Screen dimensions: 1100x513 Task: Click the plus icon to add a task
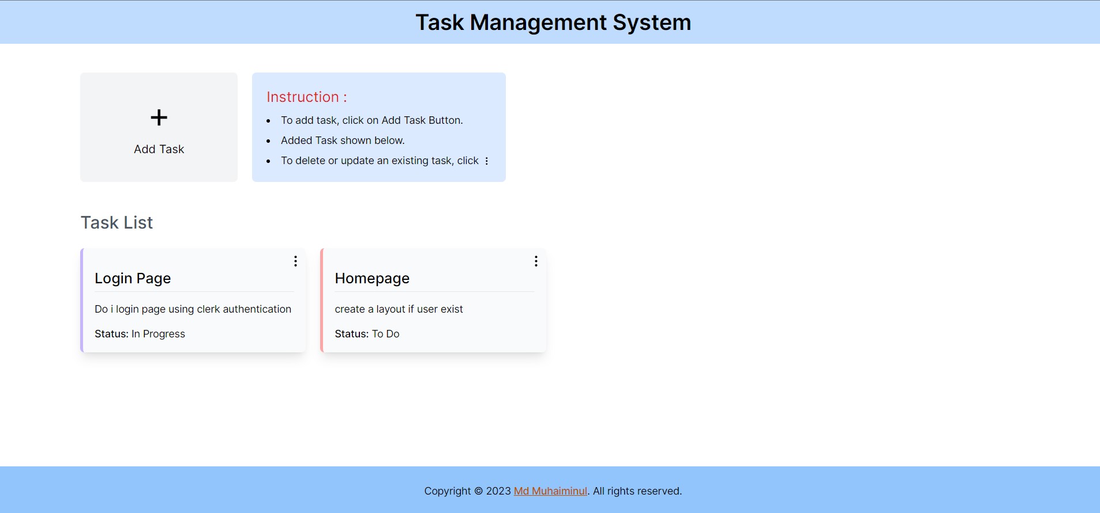point(159,117)
